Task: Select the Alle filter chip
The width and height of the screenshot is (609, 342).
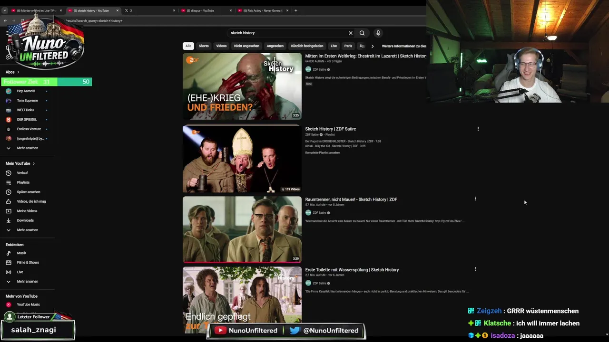Action: pos(188,46)
